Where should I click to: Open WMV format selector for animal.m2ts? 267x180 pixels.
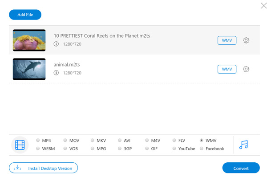click(x=227, y=69)
